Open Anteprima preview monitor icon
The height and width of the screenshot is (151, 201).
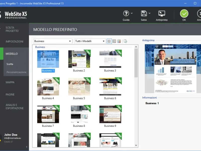[162, 14]
